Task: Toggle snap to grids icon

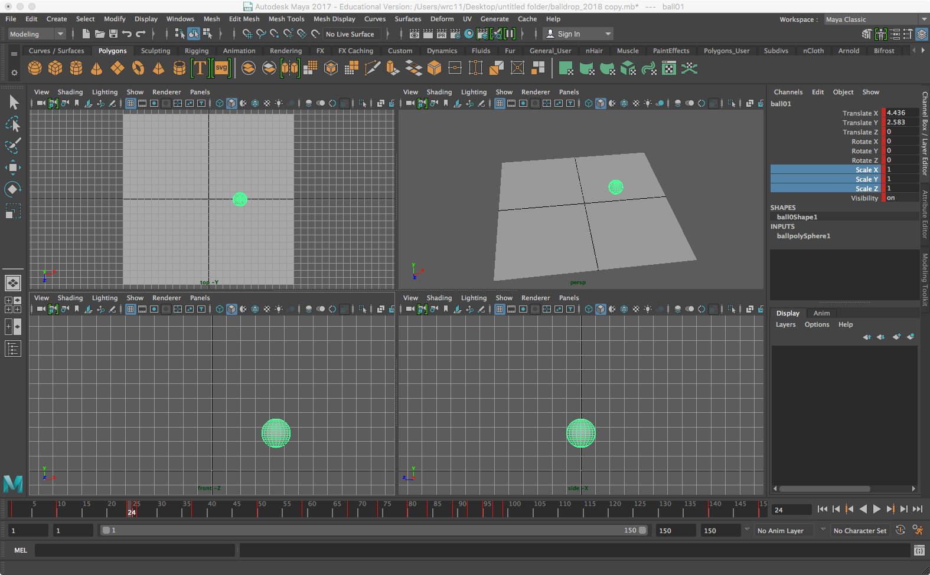Action: click(247, 34)
